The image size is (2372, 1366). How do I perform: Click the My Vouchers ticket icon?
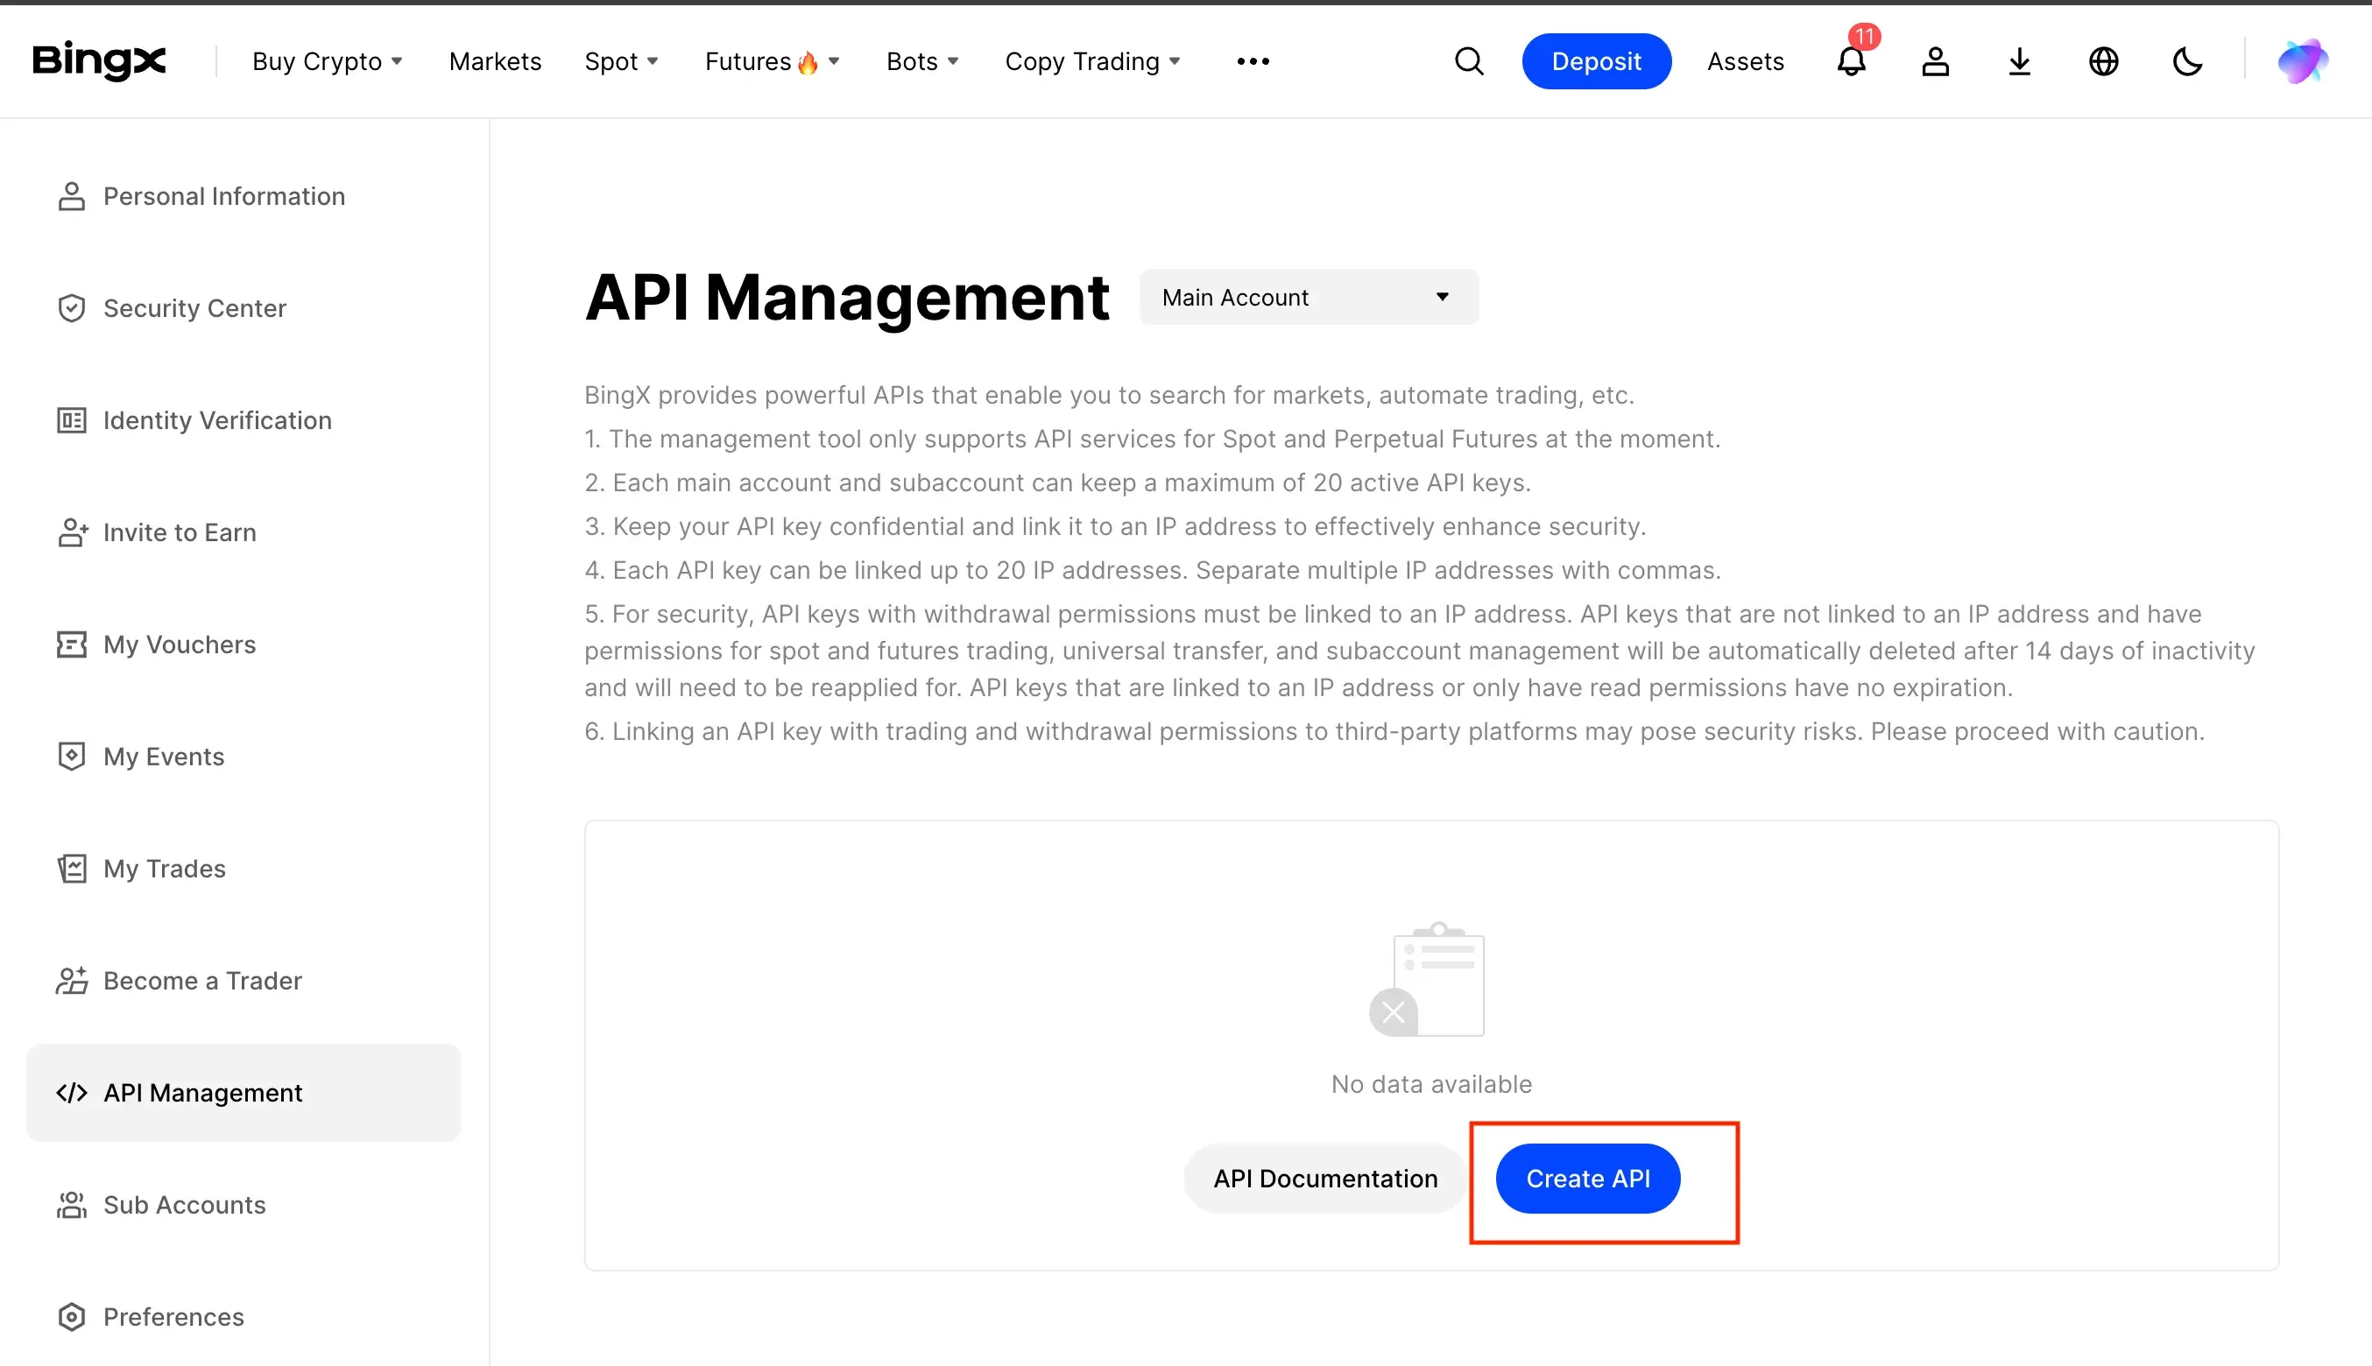(71, 644)
